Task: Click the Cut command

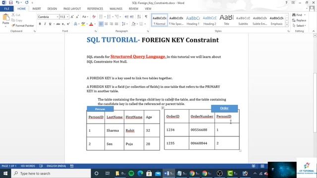Action: (x=16, y=15)
